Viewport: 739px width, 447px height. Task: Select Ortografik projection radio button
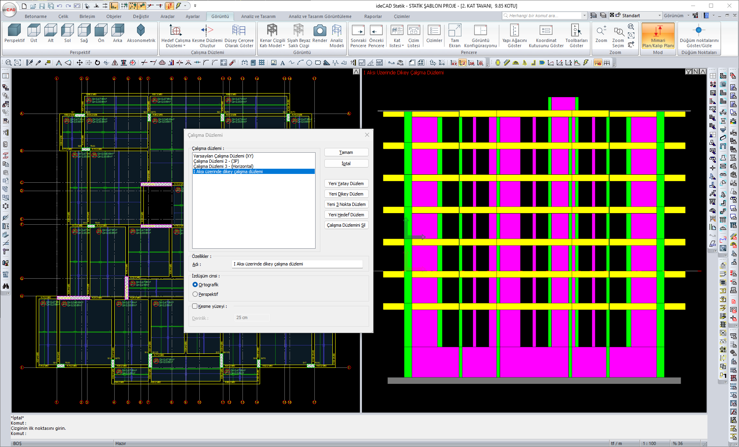(x=195, y=285)
